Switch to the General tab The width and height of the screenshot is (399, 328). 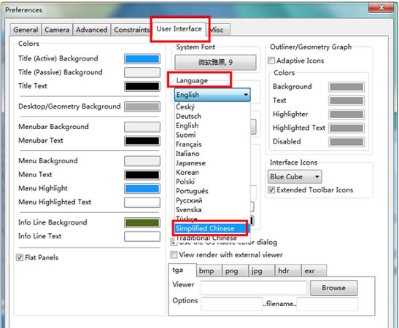pyautogui.click(x=26, y=30)
